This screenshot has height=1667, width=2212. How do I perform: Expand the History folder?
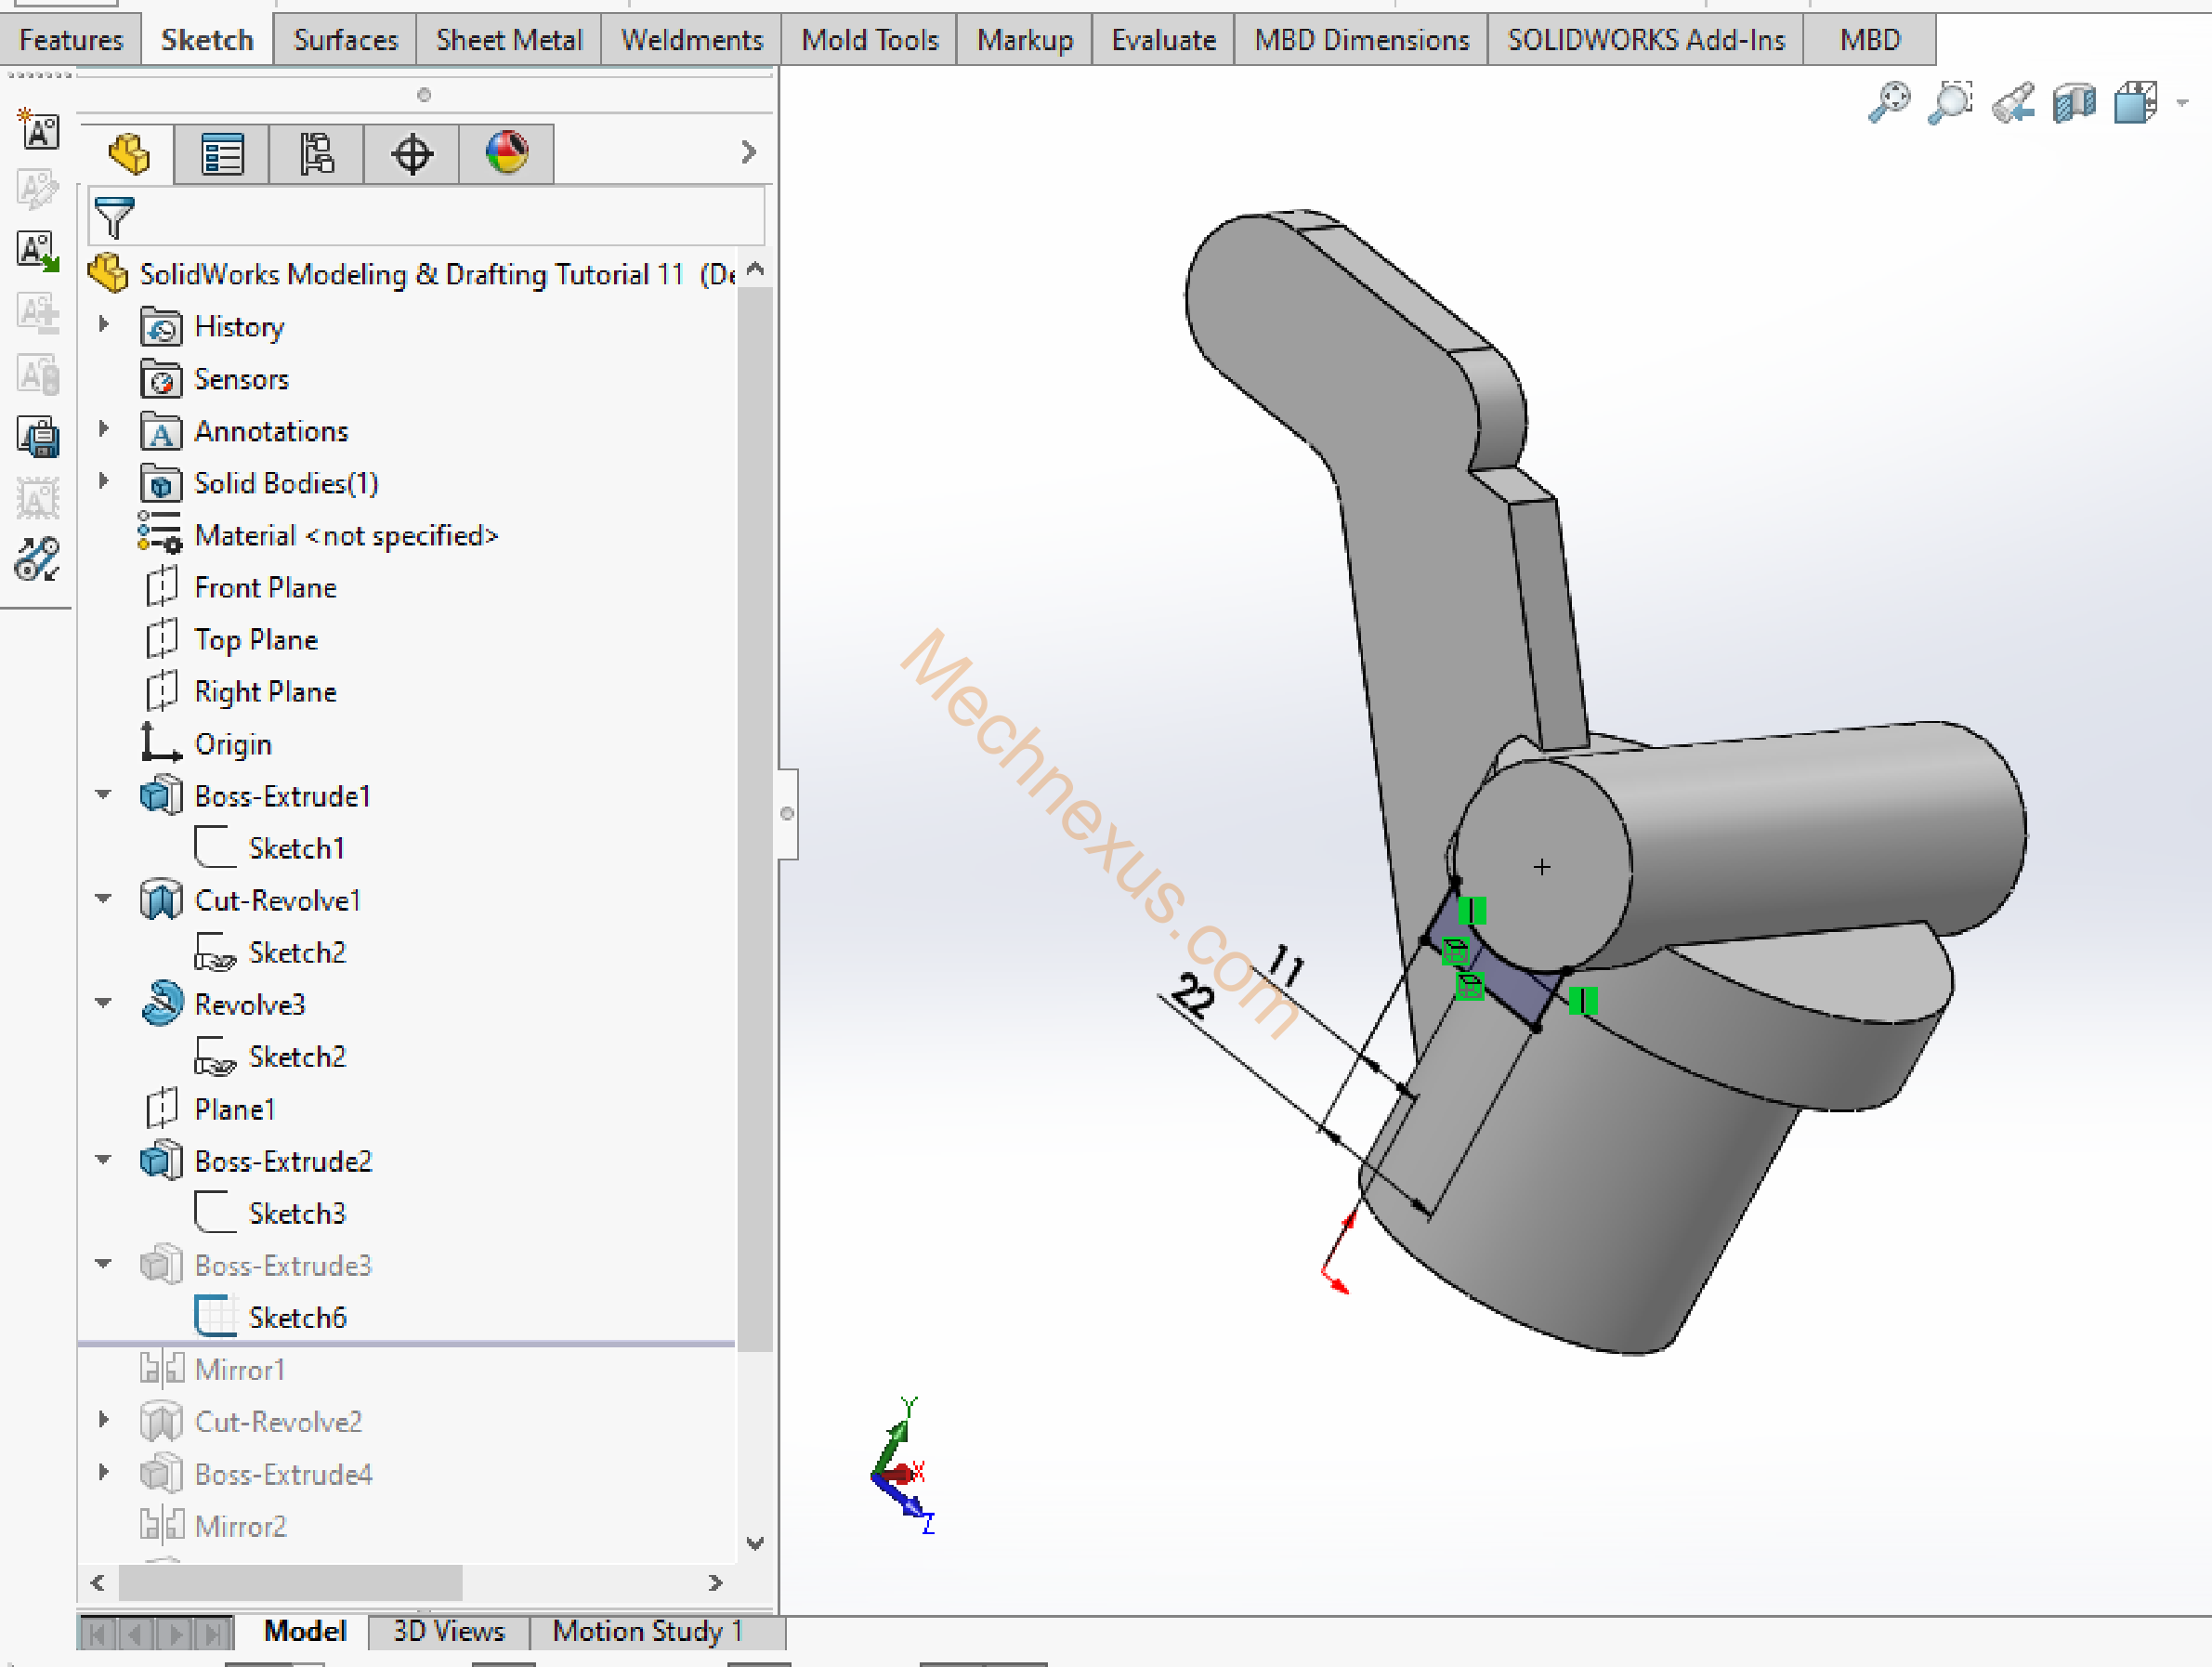pos(103,325)
